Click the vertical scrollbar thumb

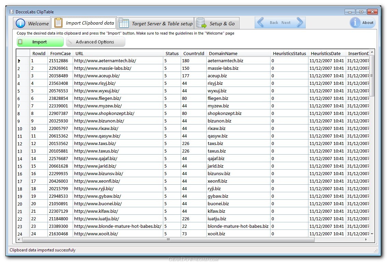pyautogui.click(x=372, y=76)
